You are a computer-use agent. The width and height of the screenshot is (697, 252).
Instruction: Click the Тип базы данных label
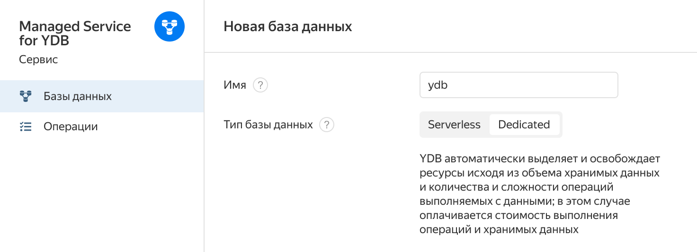268,125
